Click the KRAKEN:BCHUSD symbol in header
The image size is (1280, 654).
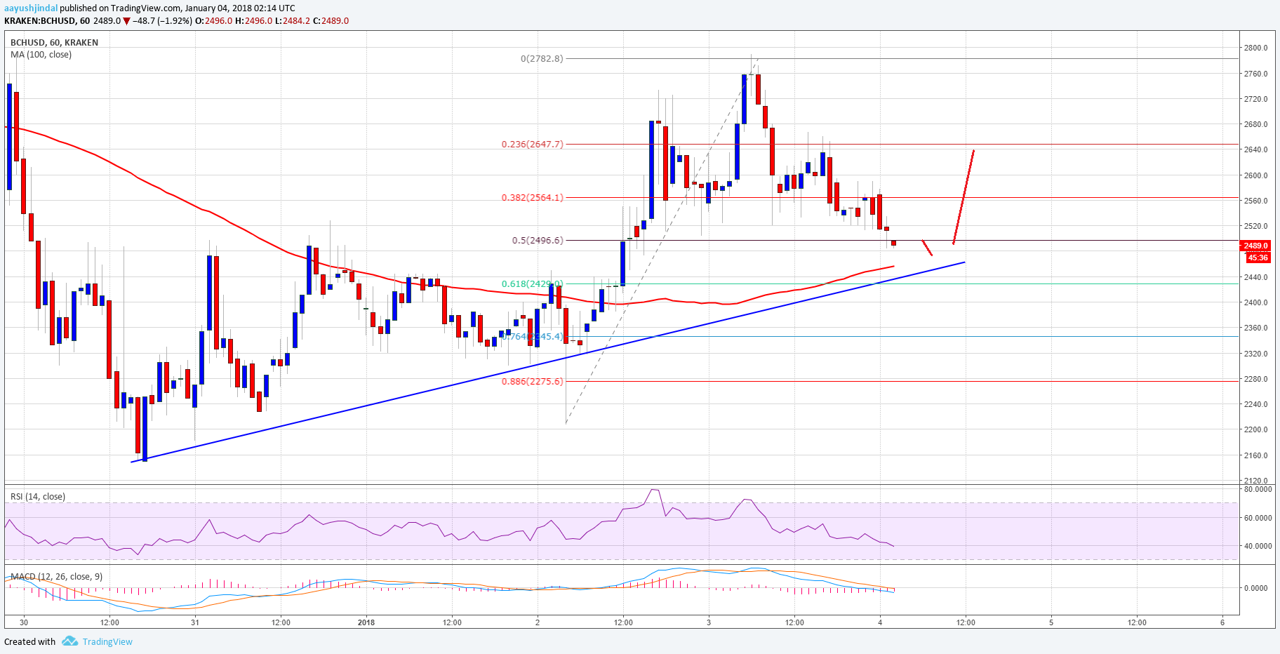coord(39,21)
